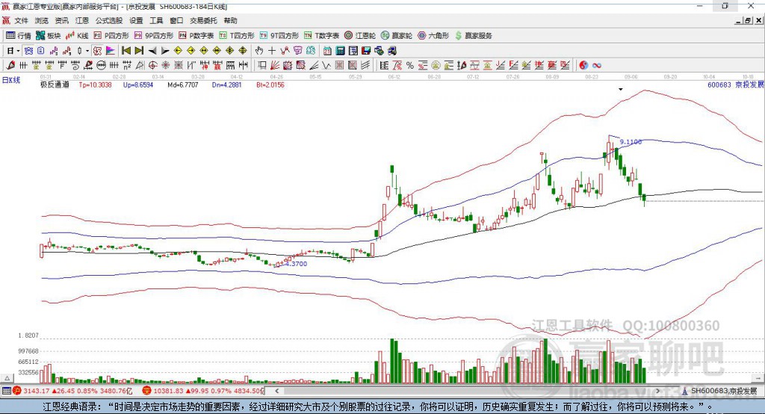This screenshot has height=414, width=765.
Task: Open the T数字表 tool
Action: 321,36
